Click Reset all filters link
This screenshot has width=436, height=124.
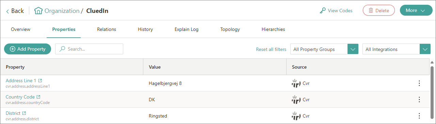tap(271, 49)
